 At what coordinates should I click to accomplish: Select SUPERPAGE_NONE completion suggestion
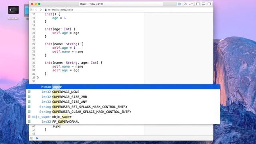click(123, 92)
